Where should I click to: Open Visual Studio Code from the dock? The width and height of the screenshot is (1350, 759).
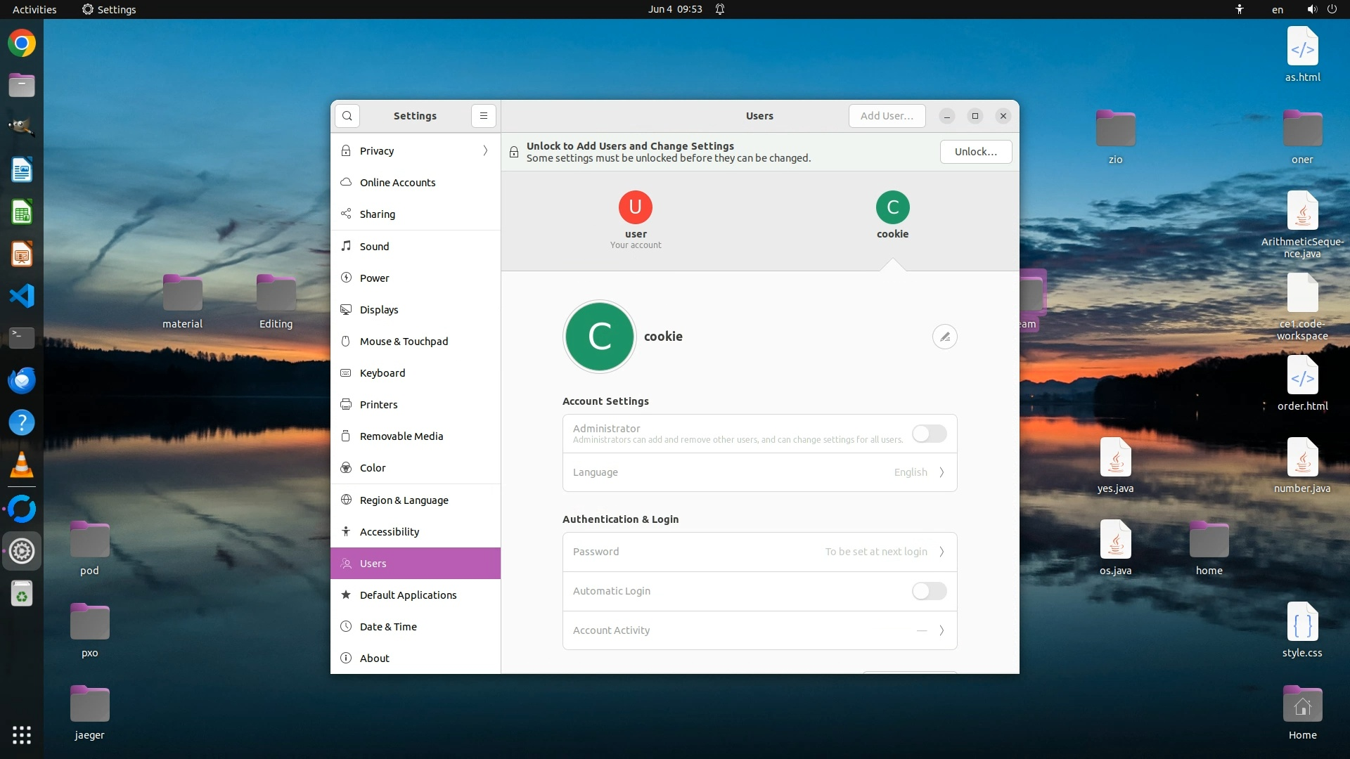click(x=22, y=296)
